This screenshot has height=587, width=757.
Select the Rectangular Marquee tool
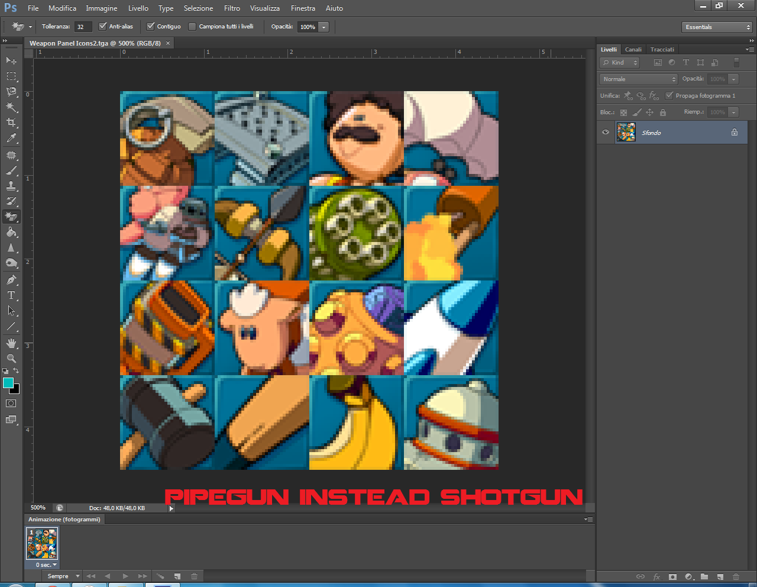[x=11, y=76]
